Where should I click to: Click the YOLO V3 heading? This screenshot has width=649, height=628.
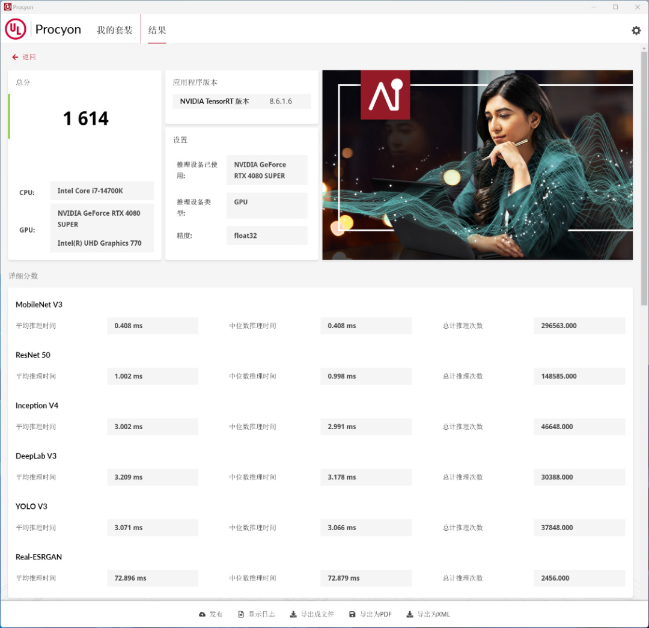coord(31,507)
